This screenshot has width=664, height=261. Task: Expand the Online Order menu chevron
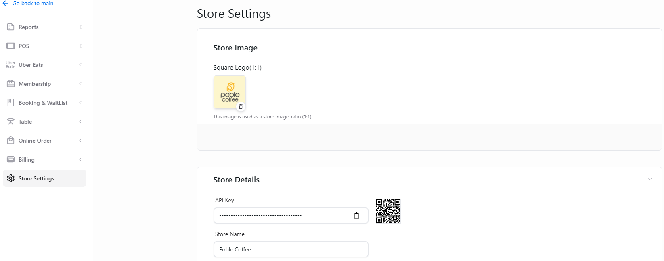pos(80,141)
